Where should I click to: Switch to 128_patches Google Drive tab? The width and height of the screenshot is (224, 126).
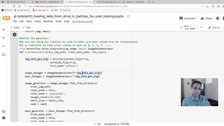[136, 2]
